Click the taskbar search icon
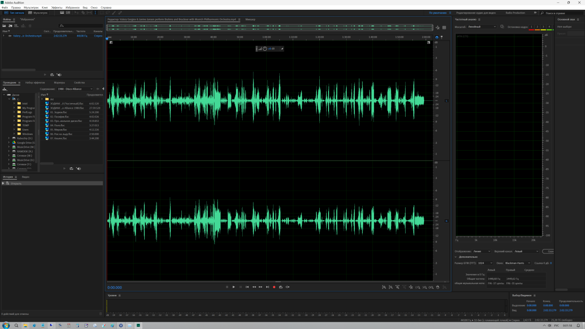The width and height of the screenshot is (585, 329). (16, 325)
